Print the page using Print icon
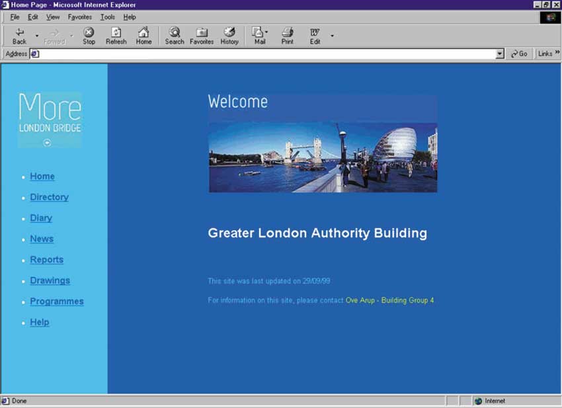 coord(287,36)
